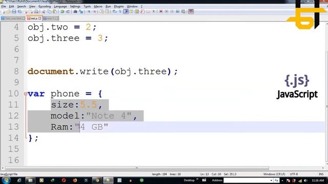Screen dimensions: 328x184
Task: Click the volume speaker tray icon
Action: click(305, 180)
